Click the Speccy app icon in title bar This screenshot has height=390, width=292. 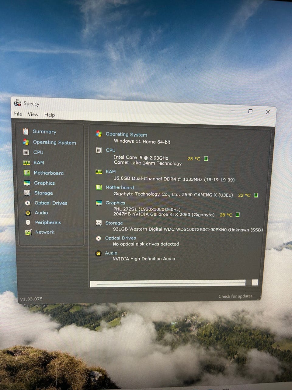18,103
